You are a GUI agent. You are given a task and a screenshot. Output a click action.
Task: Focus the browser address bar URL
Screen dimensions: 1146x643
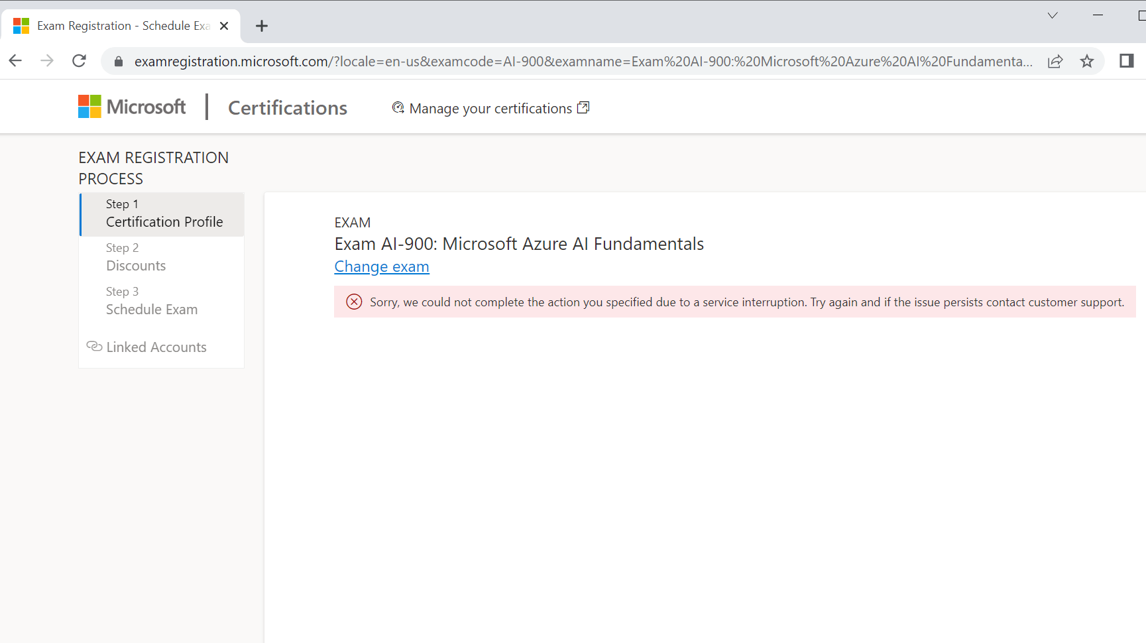tap(583, 62)
